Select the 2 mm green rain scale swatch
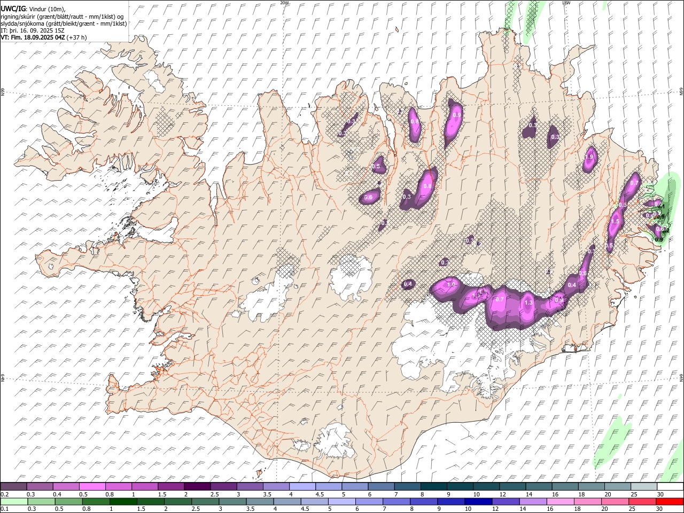Viewport: 684px width, 513px height. [178, 501]
